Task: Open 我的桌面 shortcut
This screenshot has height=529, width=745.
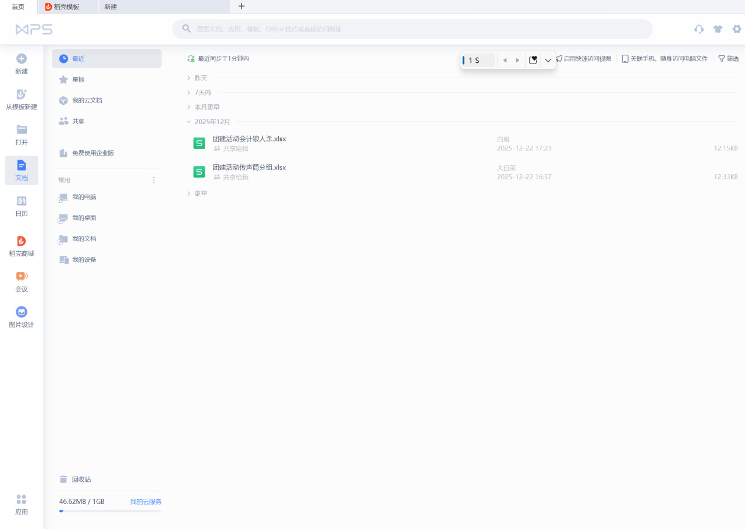Action: point(107,218)
